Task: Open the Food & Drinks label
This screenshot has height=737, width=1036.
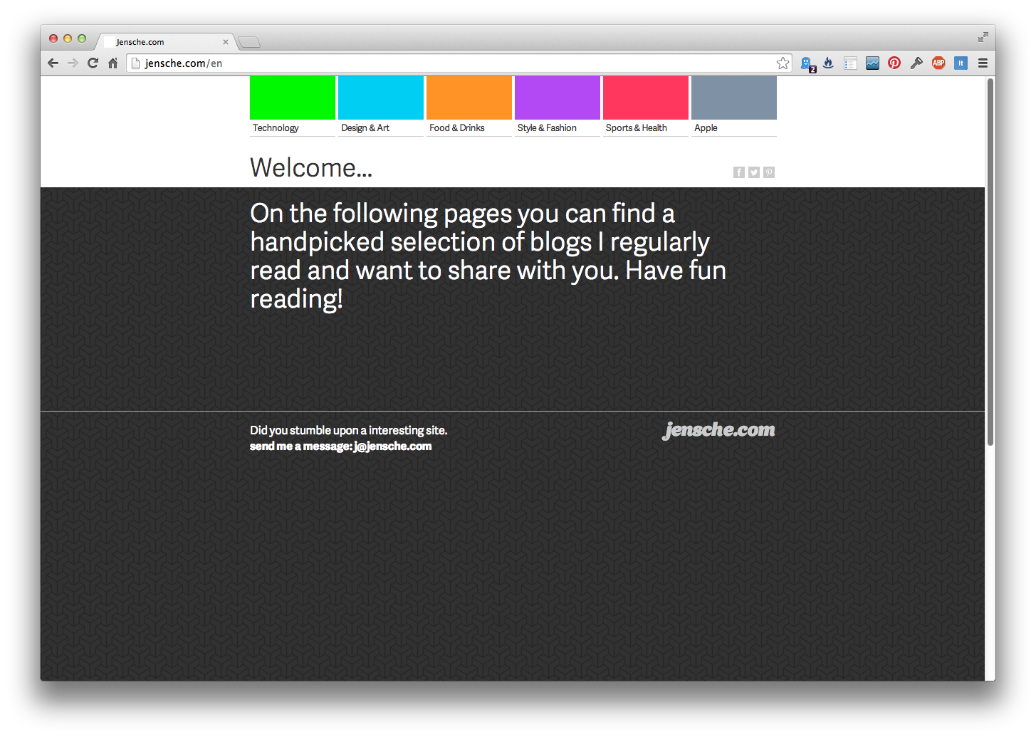Action: [456, 128]
